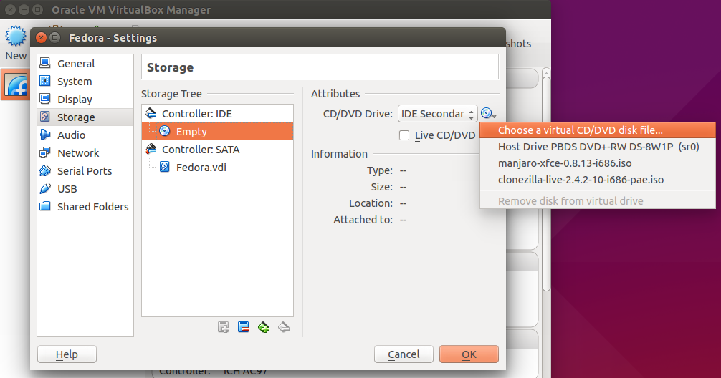Open USB settings category
This screenshot has height=378, width=721.
(85, 189)
